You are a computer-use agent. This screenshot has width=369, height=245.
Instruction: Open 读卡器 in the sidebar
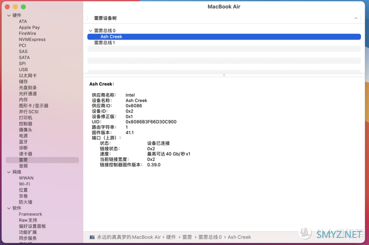[x=26, y=154]
